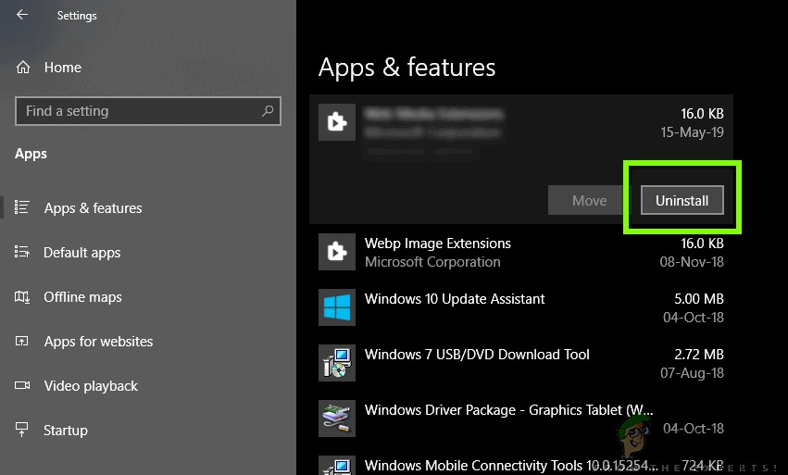Open Startup settings
Viewport: 788px width, 475px height.
(x=66, y=430)
